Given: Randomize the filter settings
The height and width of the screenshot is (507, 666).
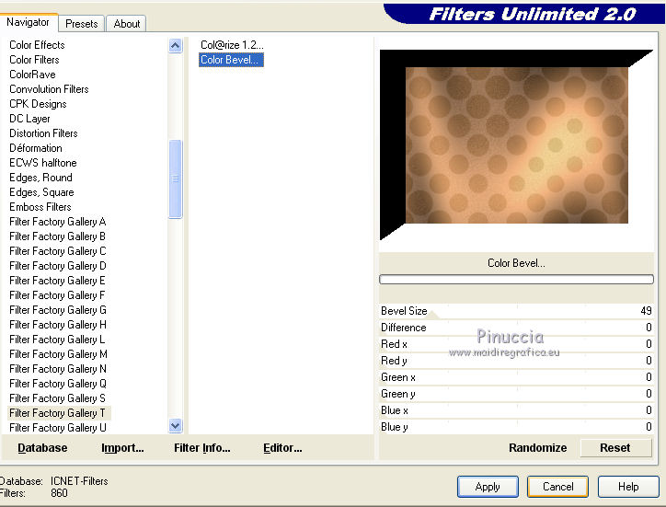Looking at the screenshot, I should point(538,448).
